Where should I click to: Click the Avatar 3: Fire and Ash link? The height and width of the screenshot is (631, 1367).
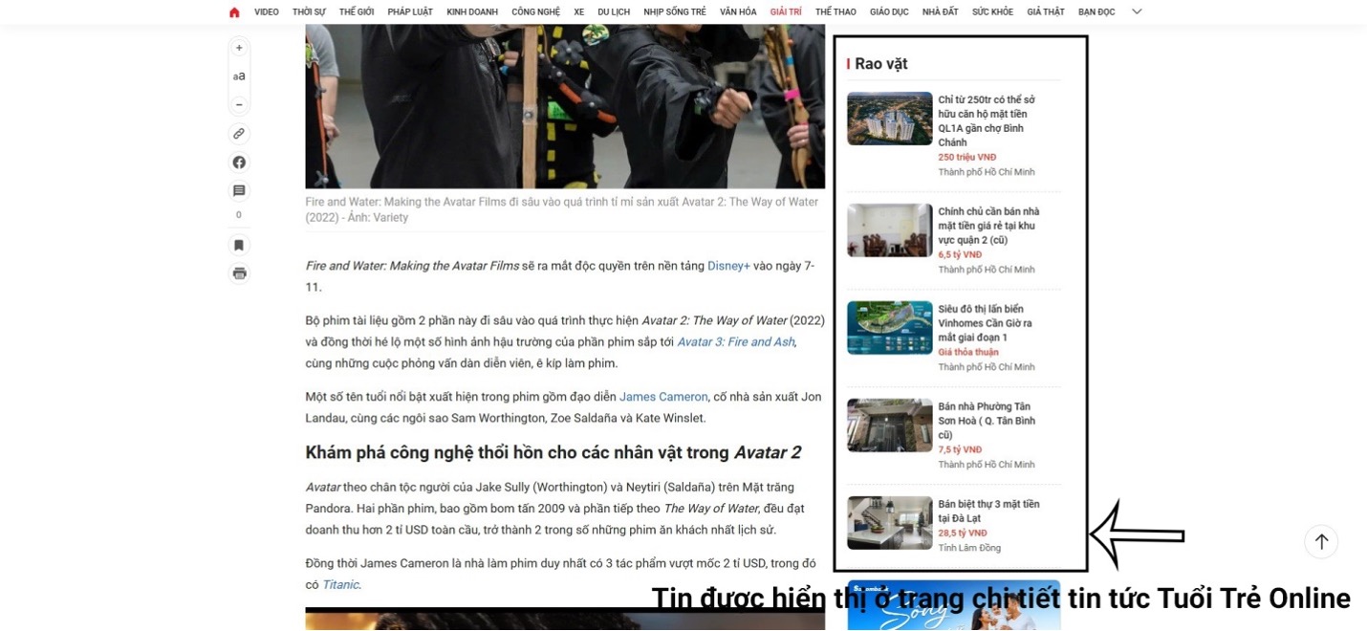click(x=735, y=342)
